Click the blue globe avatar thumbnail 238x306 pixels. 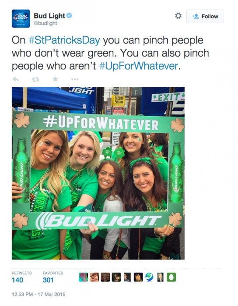[x=149, y=277]
